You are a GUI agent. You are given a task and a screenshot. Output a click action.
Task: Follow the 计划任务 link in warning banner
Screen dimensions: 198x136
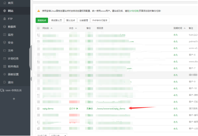134,11
